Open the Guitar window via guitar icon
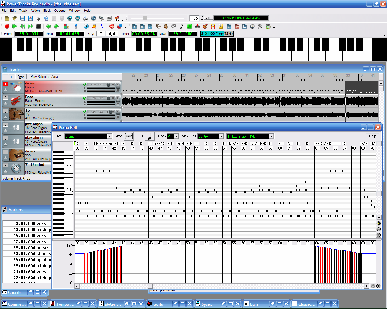Viewport: 387px width, 309px height. [205, 27]
